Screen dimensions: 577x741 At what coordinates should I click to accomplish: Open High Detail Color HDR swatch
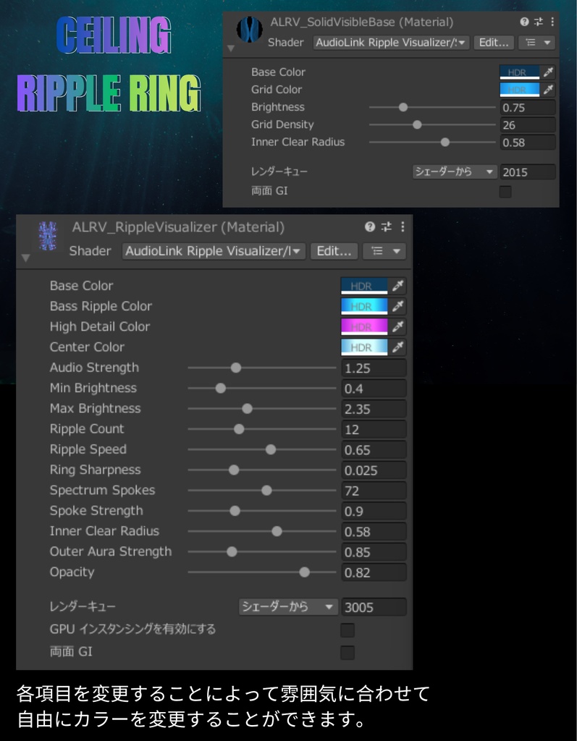(364, 326)
